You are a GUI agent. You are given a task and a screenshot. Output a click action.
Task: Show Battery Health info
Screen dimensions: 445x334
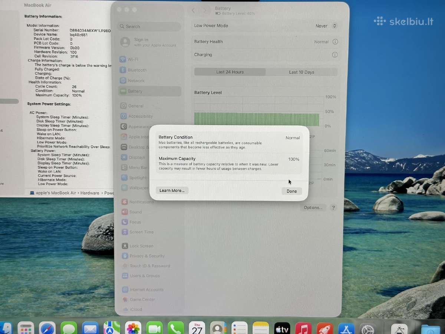[335, 42]
